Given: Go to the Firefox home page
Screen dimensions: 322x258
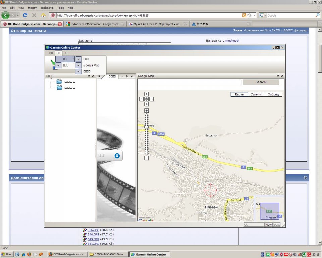Looking at the screenshot, I should [x=43, y=15].
